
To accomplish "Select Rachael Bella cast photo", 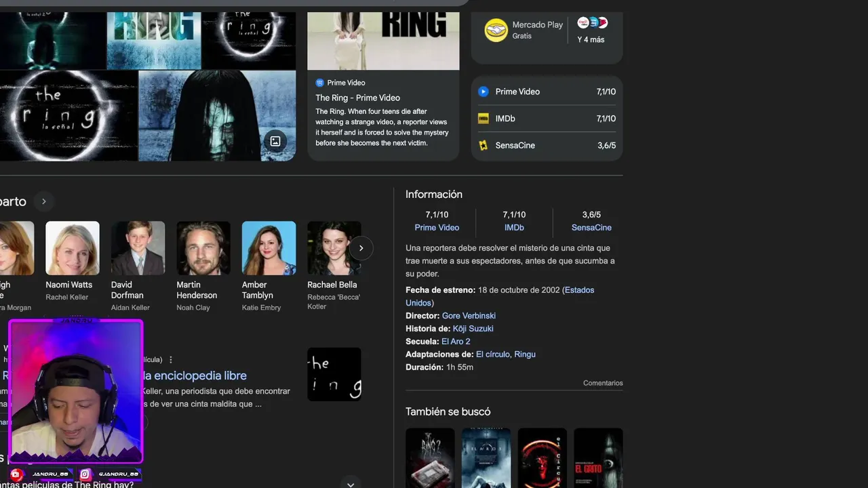I will [334, 248].
